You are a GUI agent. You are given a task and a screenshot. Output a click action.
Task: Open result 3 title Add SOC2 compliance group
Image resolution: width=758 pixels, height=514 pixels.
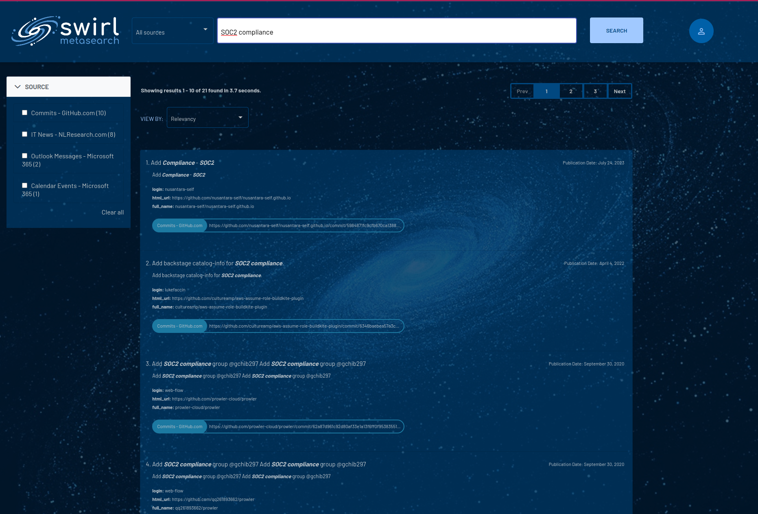259,364
